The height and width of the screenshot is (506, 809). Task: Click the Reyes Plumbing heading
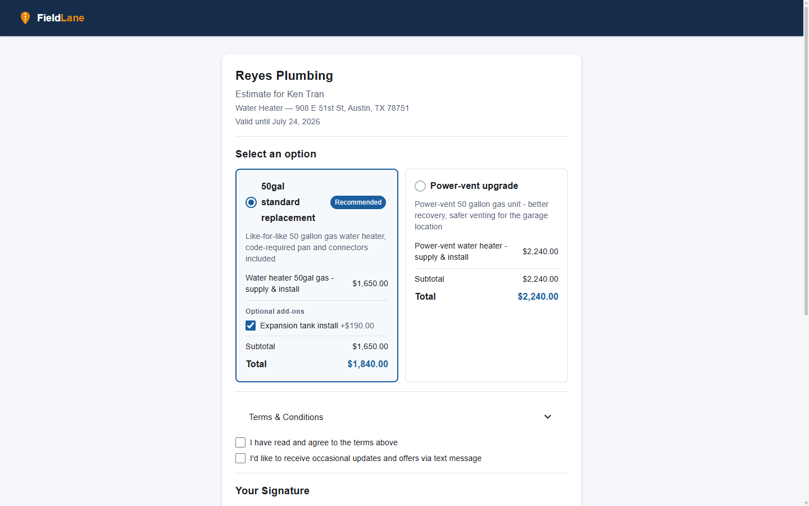click(284, 76)
